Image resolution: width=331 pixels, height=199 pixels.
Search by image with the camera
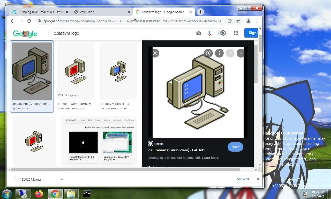tap(198, 33)
